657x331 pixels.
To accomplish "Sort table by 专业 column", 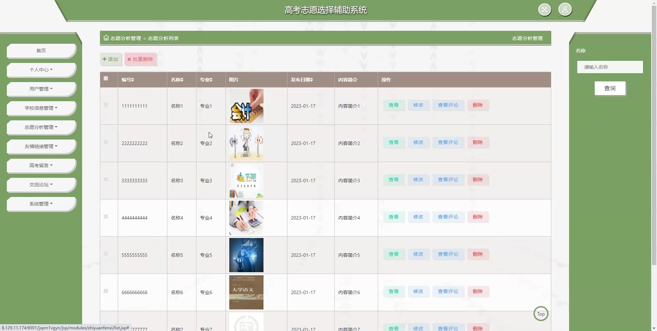I will (x=206, y=80).
